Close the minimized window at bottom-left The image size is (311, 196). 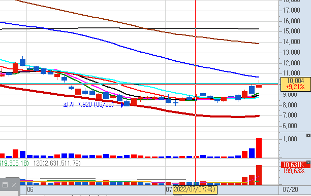pyautogui.click(x=14, y=185)
